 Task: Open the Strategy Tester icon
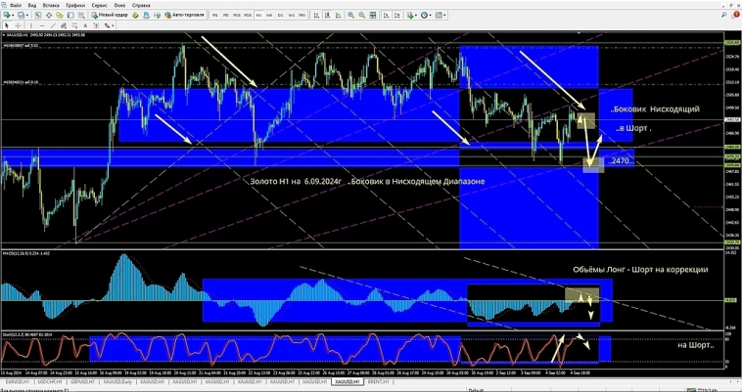point(81,15)
